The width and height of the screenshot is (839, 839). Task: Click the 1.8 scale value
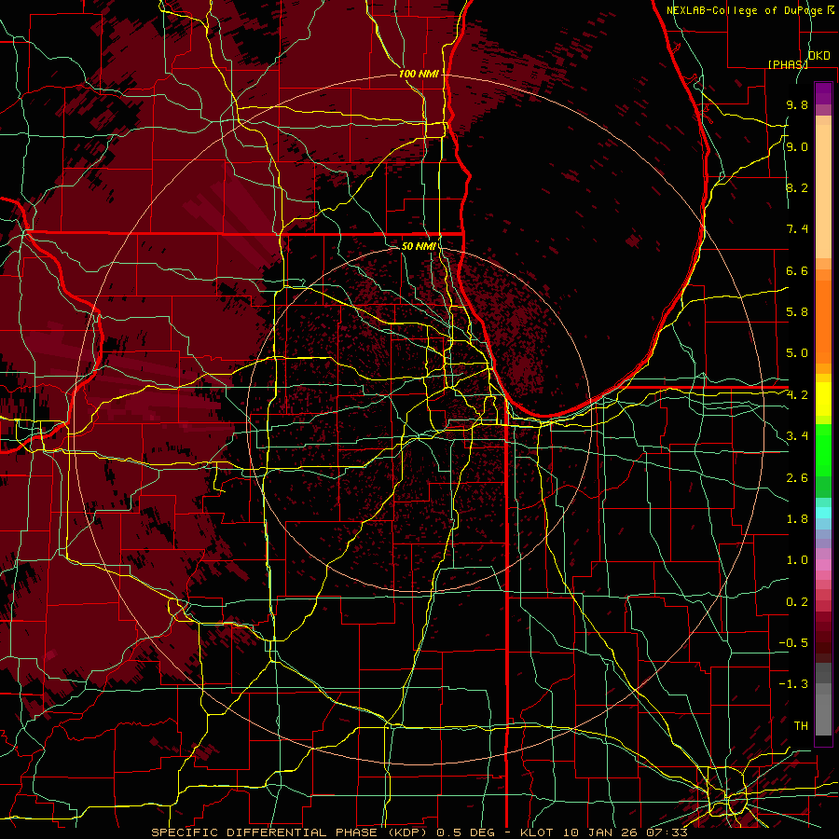(797, 519)
